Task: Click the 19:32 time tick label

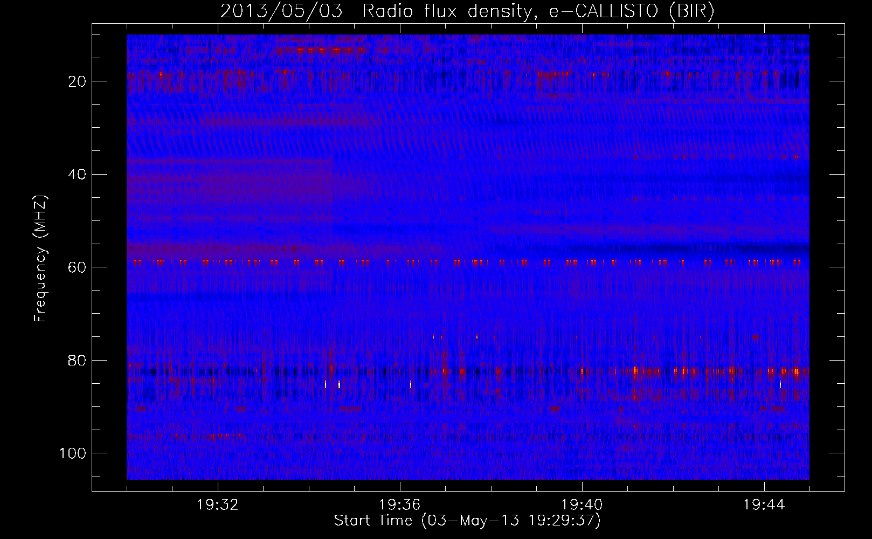Action: coord(218,505)
